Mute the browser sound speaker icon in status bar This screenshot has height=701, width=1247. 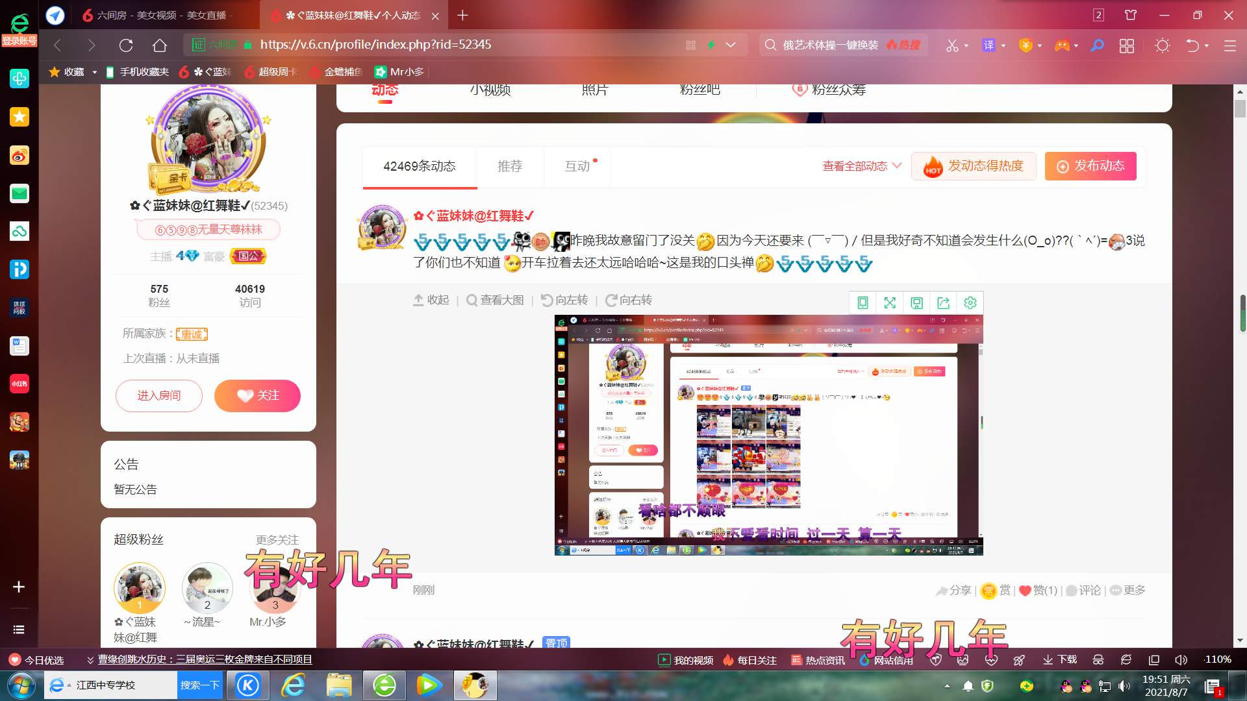[x=1181, y=660]
